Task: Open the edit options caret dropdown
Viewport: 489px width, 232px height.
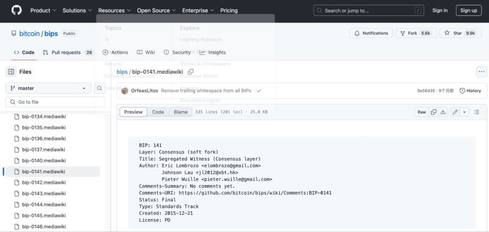Action: click(465, 112)
